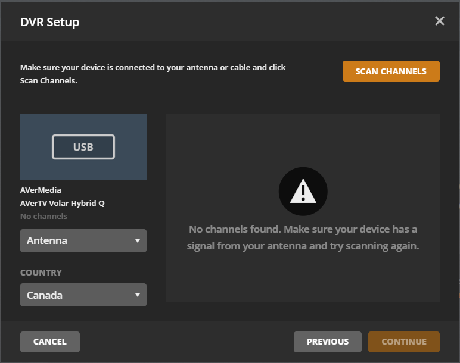The image size is (460, 363).
Task: Click the arrow on the Antenna dropdown
Action: [x=138, y=241]
